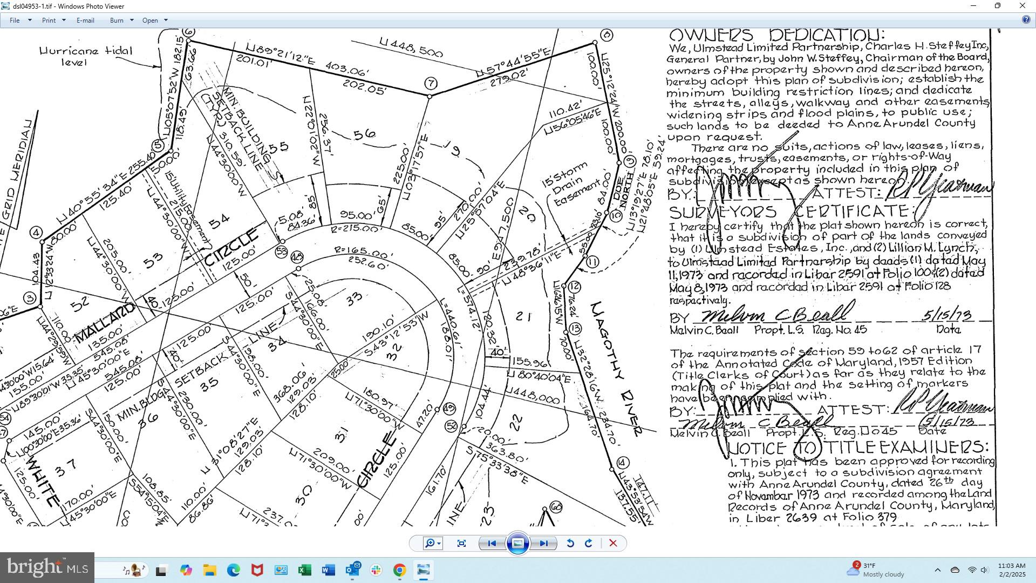Start the slide show
The image size is (1036, 583).
tap(517, 543)
